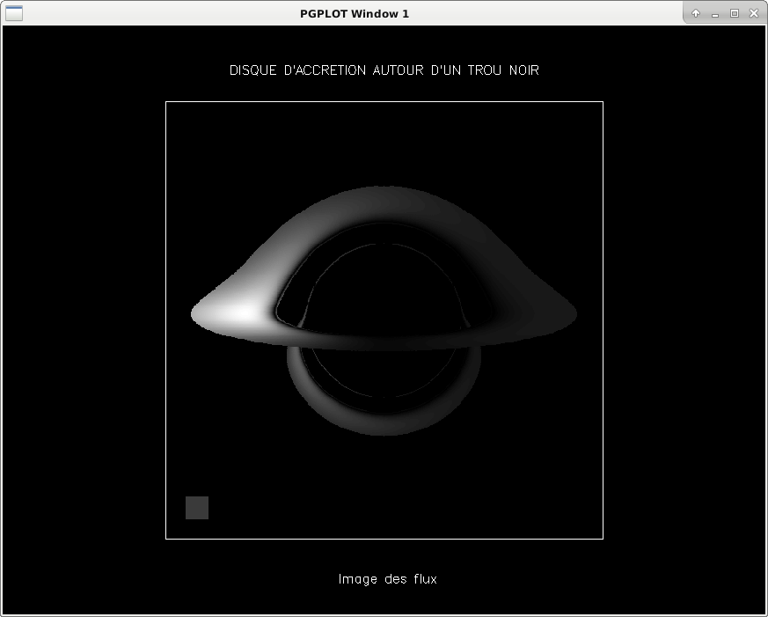Image resolution: width=768 pixels, height=617 pixels.
Task: Click the 'PGPLOT Window 1' title bar text
Action: point(355,14)
